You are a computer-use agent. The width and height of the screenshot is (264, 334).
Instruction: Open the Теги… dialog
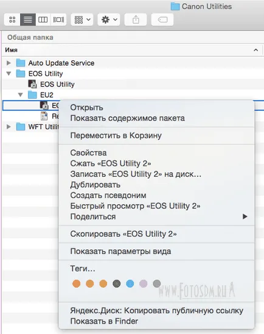point(83,269)
